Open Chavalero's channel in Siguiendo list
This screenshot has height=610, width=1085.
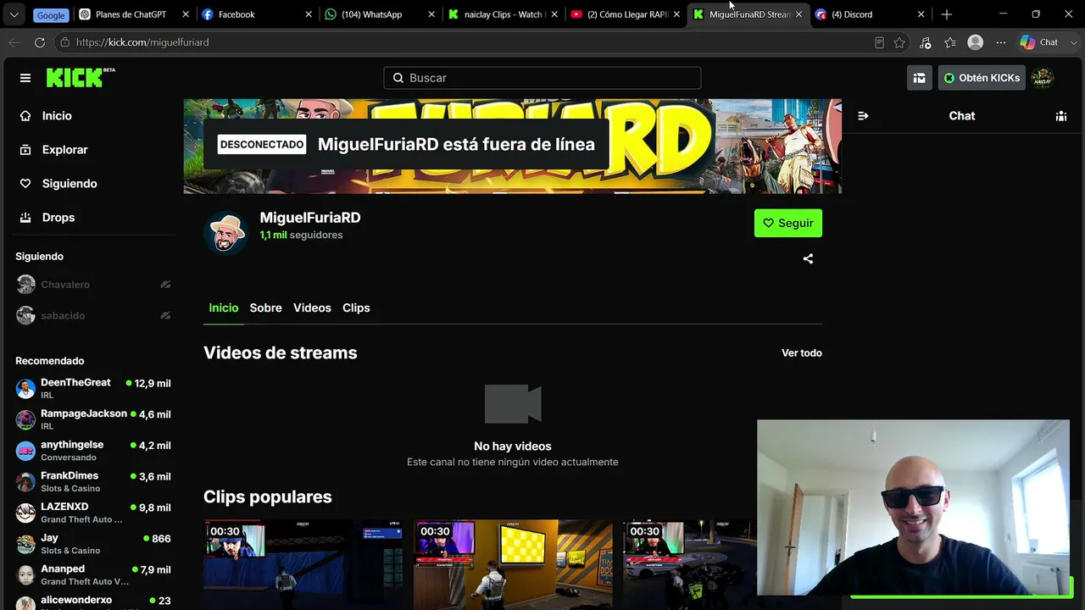click(x=93, y=285)
